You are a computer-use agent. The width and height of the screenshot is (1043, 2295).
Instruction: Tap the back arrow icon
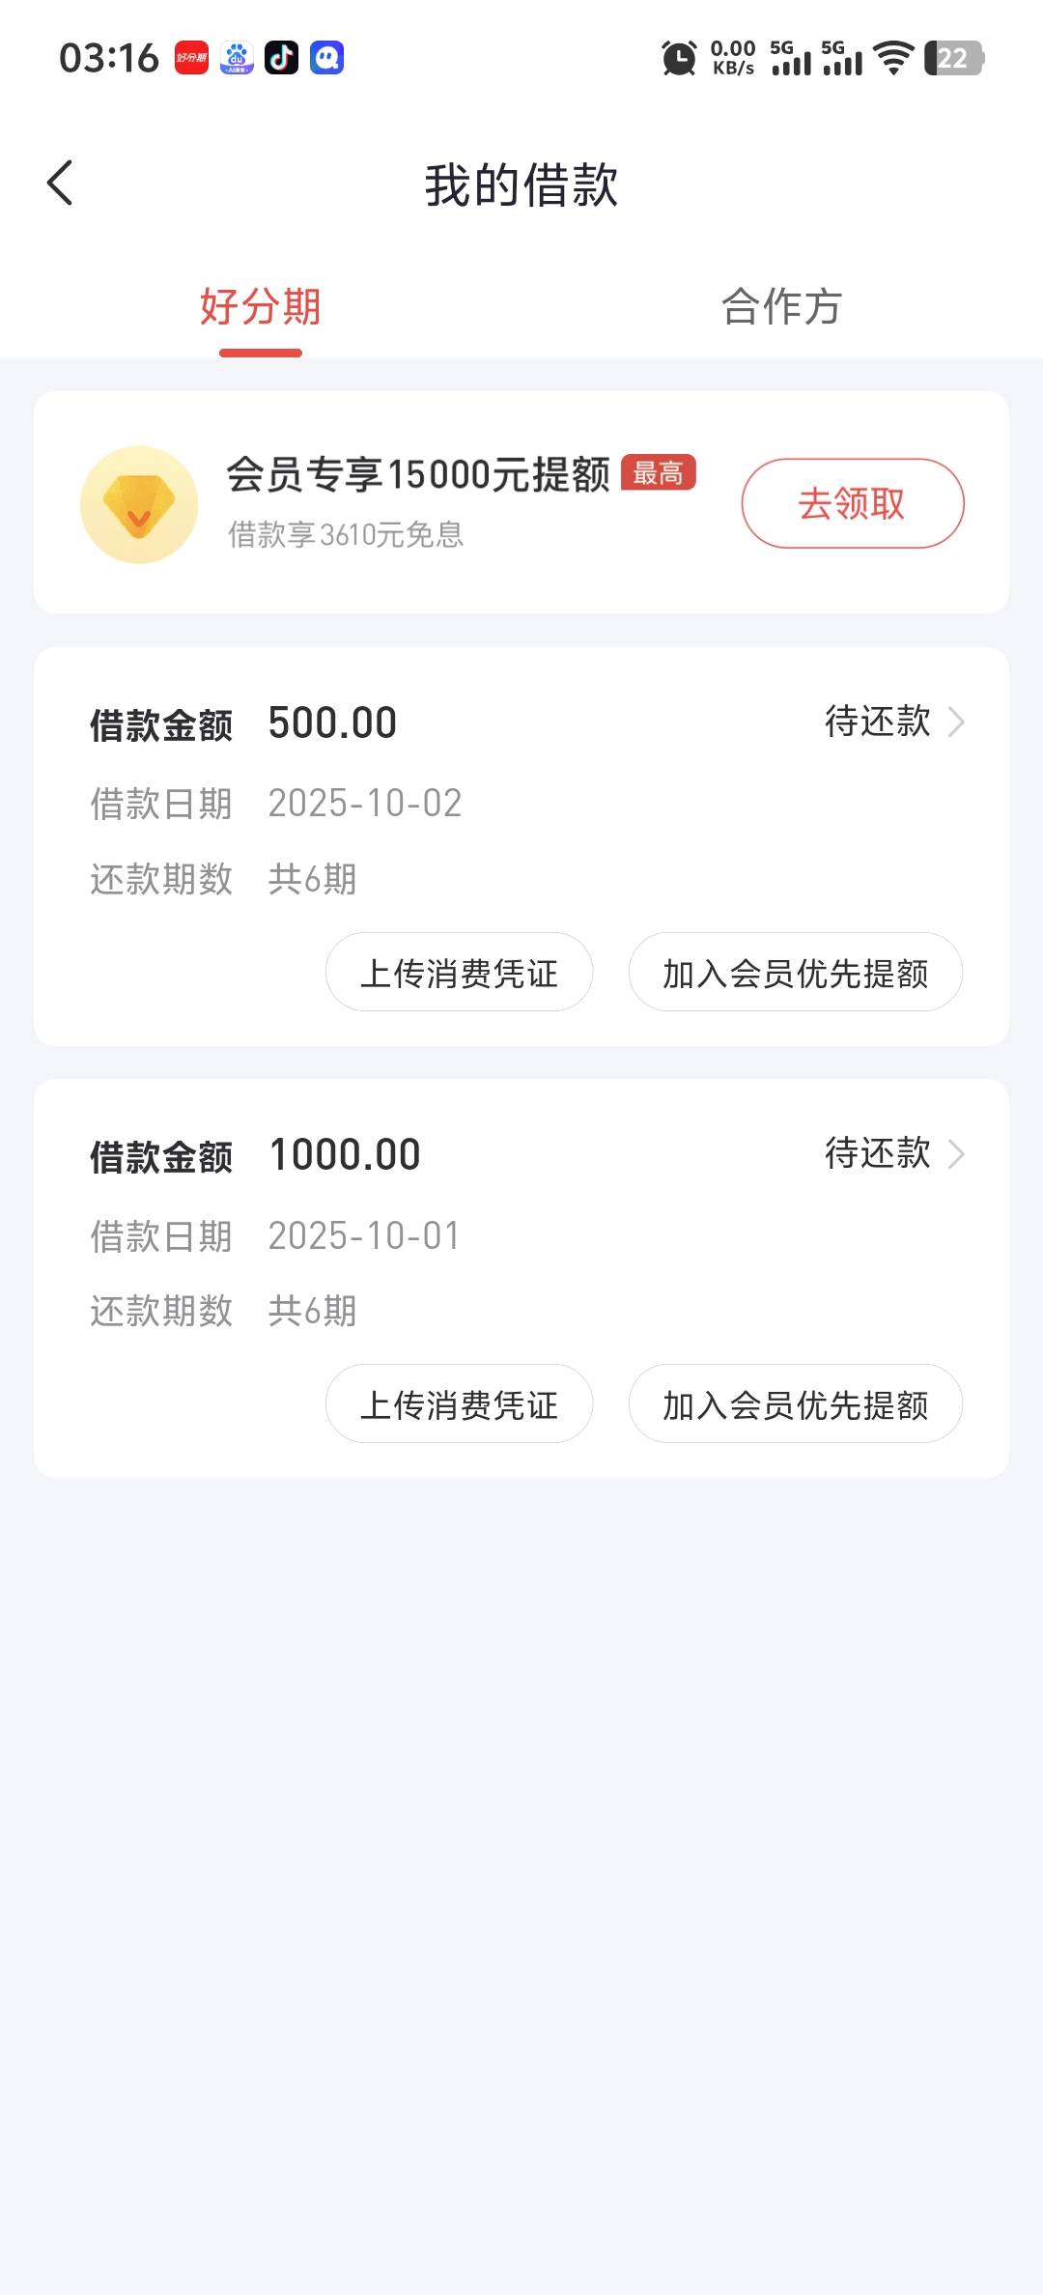tap(60, 184)
